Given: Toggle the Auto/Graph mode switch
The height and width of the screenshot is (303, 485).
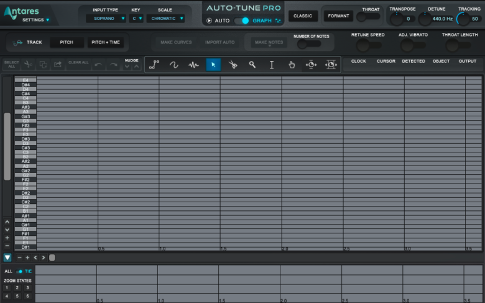Looking at the screenshot, I should 241,21.
